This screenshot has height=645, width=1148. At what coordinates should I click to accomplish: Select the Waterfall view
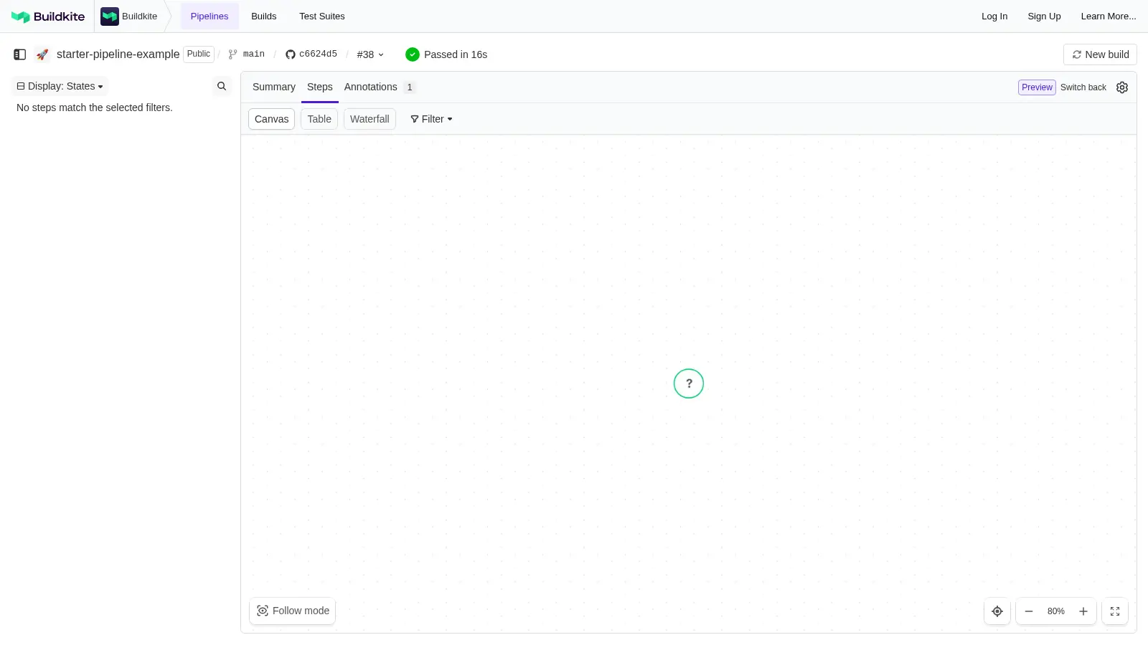pyautogui.click(x=370, y=119)
